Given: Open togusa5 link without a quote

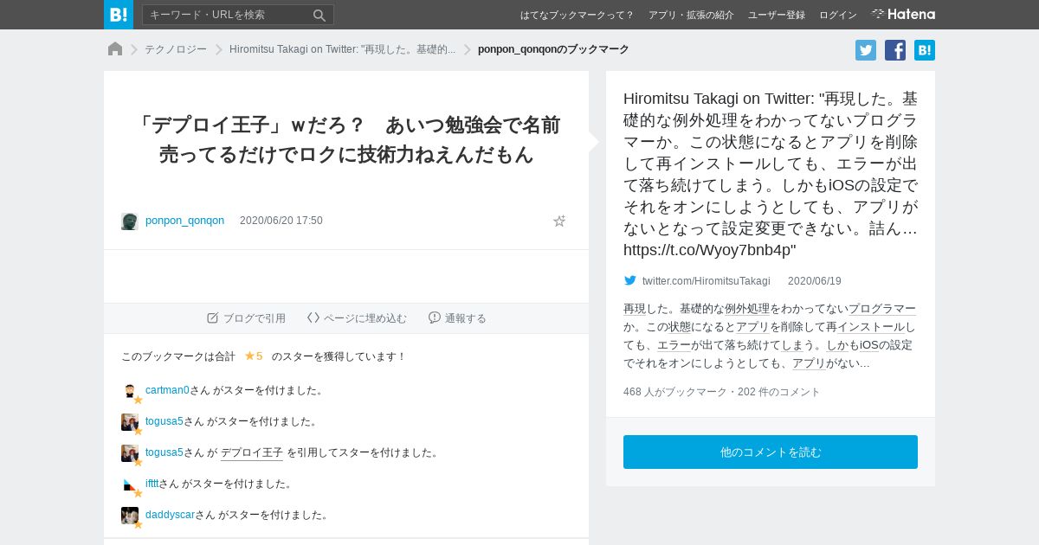Looking at the screenshot, I should click(165, 421).
